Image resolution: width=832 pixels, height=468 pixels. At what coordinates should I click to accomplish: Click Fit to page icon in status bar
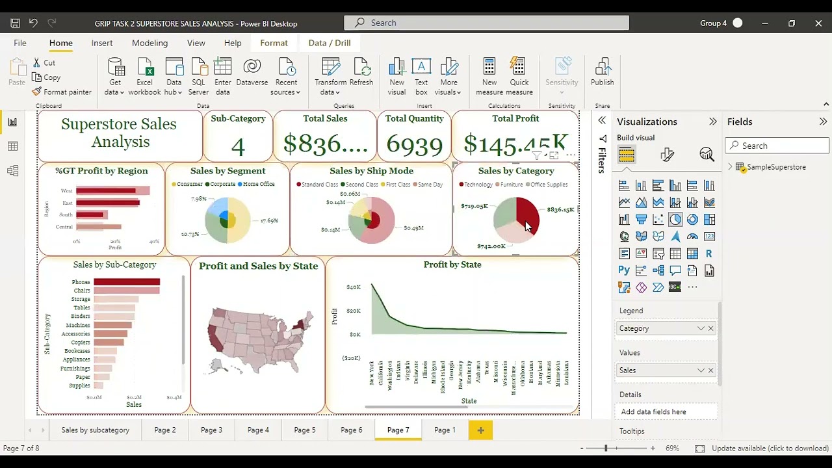pos(699,448)
